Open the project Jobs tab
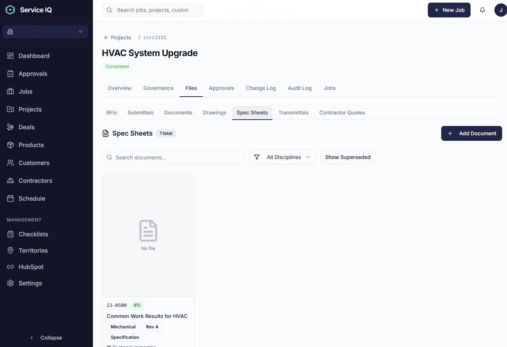Viewport: 507px width, 347px height. [329, 88]
